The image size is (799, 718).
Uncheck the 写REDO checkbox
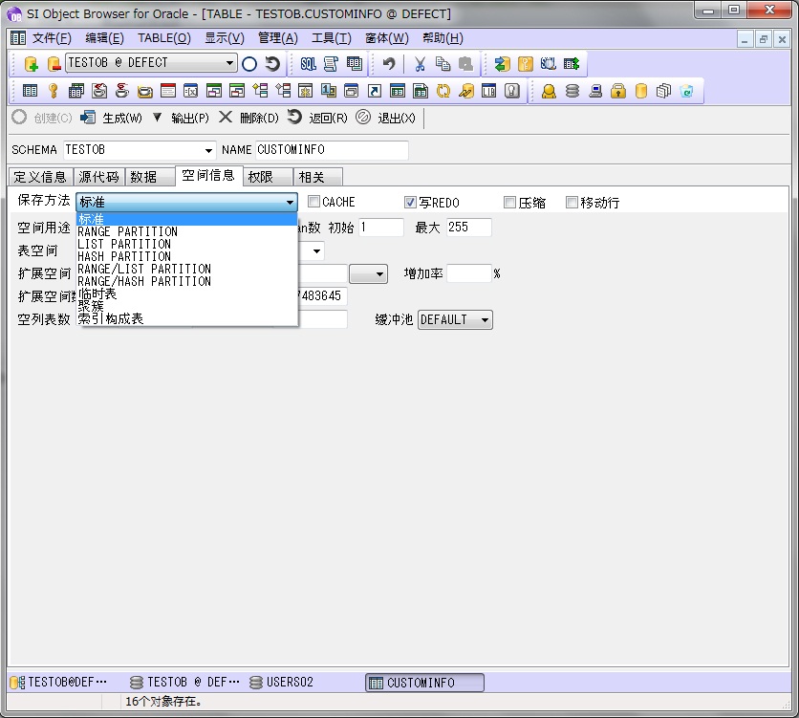[x=410, y=203]
